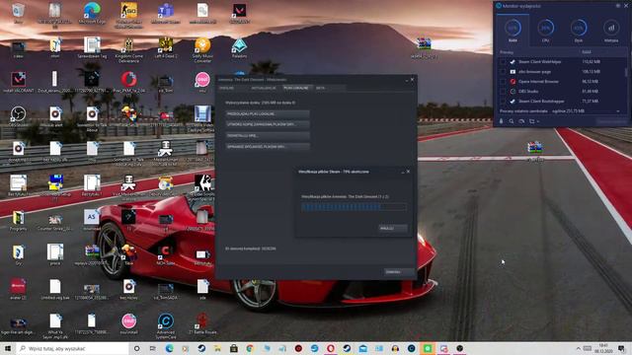Switch to the CPU tab in Monitor wydajności
632x355 pixels.
coord(545,31)
